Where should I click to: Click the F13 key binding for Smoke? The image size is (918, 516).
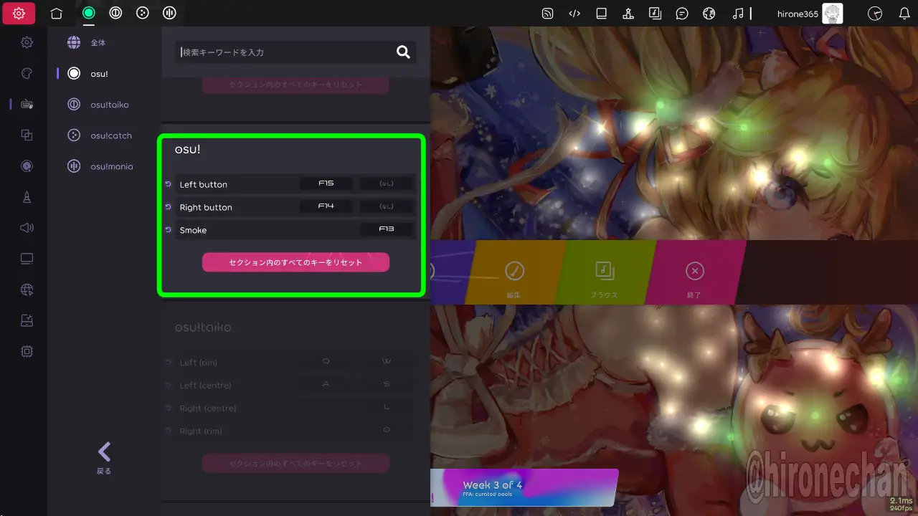point(387,230)
